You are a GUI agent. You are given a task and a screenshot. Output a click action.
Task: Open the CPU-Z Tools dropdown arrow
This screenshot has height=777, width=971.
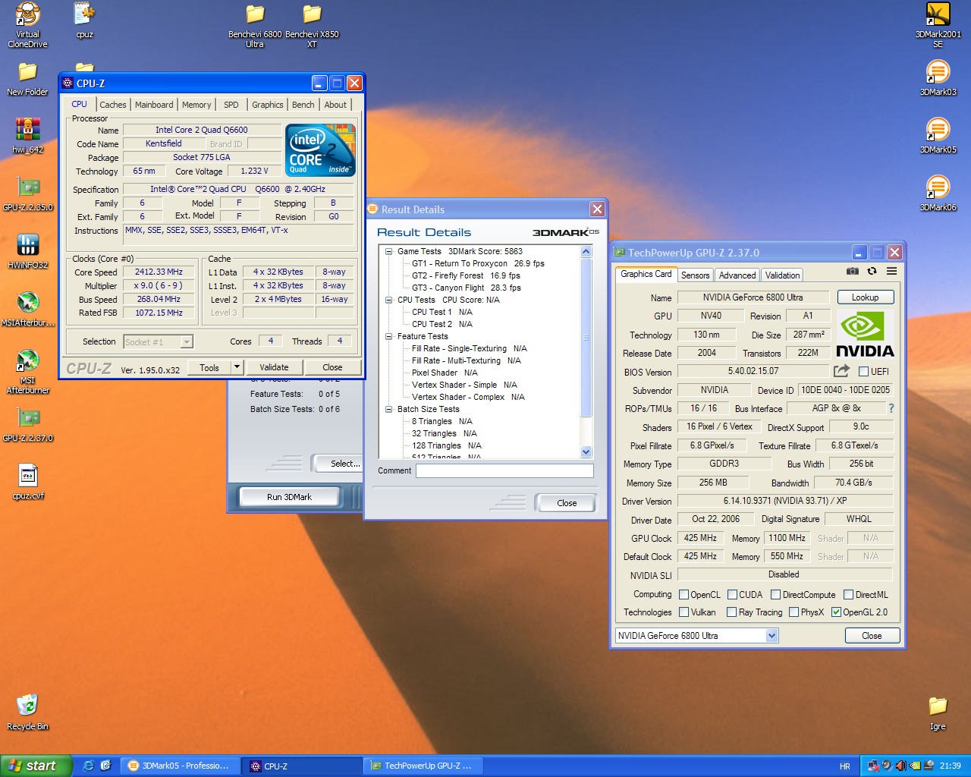click(x=237, y=367)
